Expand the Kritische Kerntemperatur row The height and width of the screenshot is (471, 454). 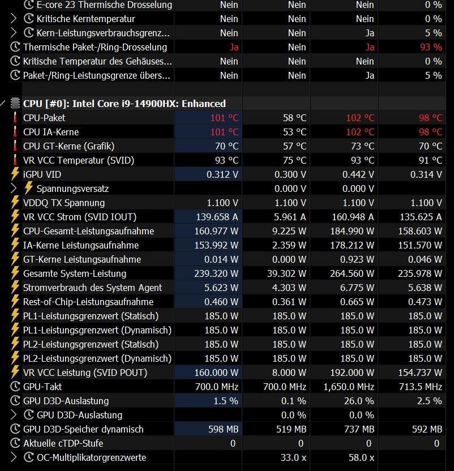coord(13,19)
